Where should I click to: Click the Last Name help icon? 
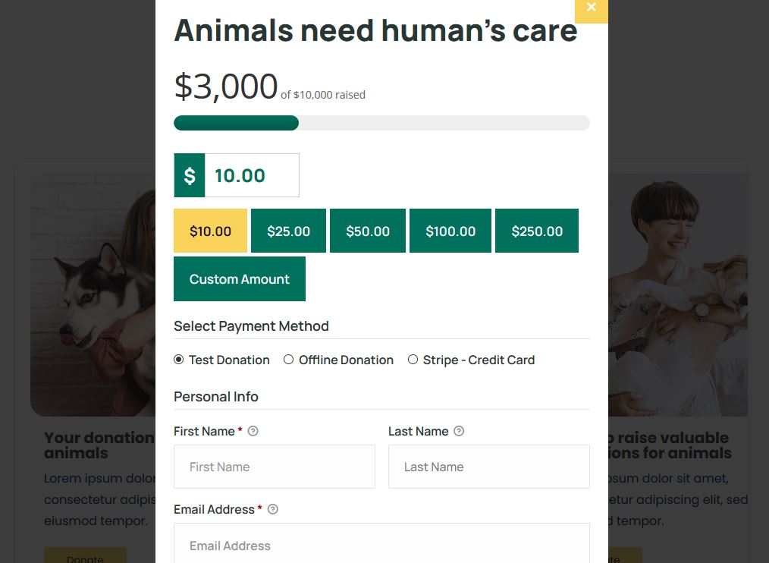459,431
